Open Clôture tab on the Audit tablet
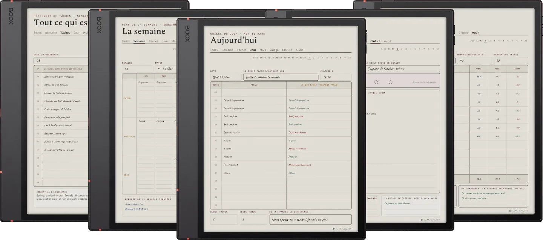This screenshot has width=543, height=240. [463, 32]
